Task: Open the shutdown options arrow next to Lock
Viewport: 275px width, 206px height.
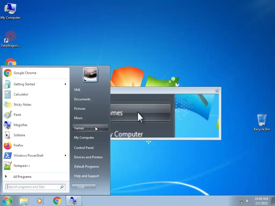Action: pyautogui.click(x=93, y=187)
